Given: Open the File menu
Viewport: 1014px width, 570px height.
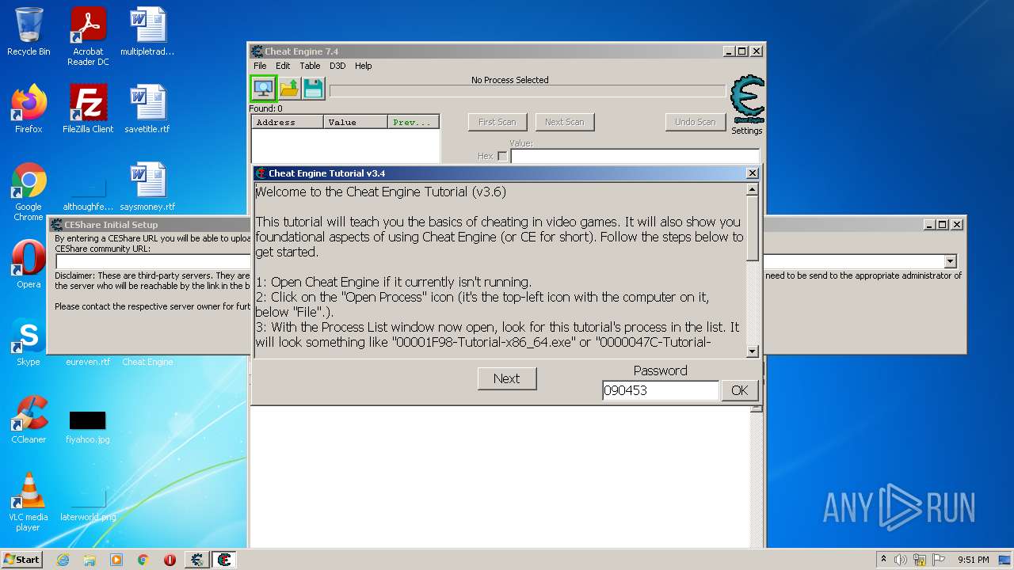Looking at the screenshot, I should [260, 66].
